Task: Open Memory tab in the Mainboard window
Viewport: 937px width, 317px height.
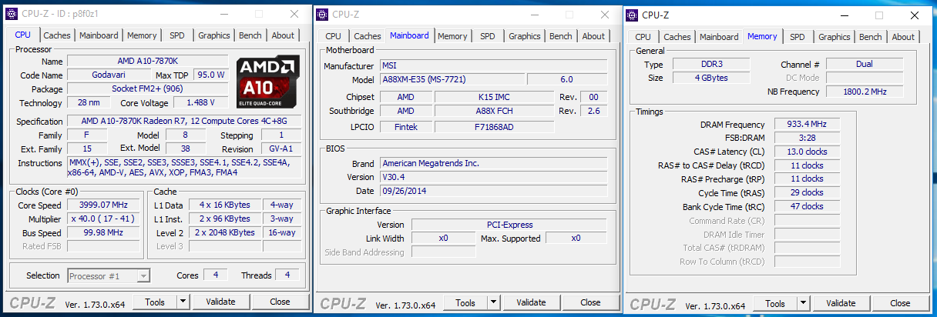Action: coord(452,36)
